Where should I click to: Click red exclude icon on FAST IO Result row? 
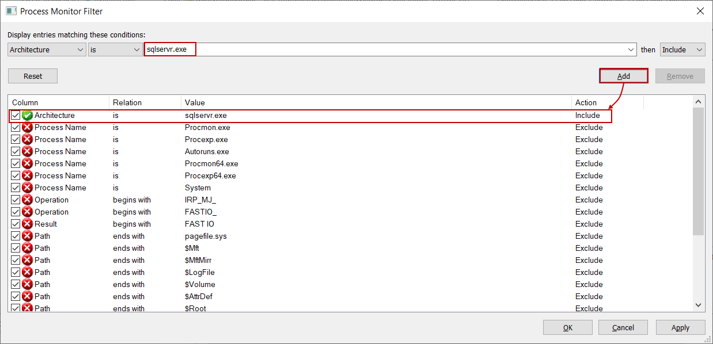27,224
